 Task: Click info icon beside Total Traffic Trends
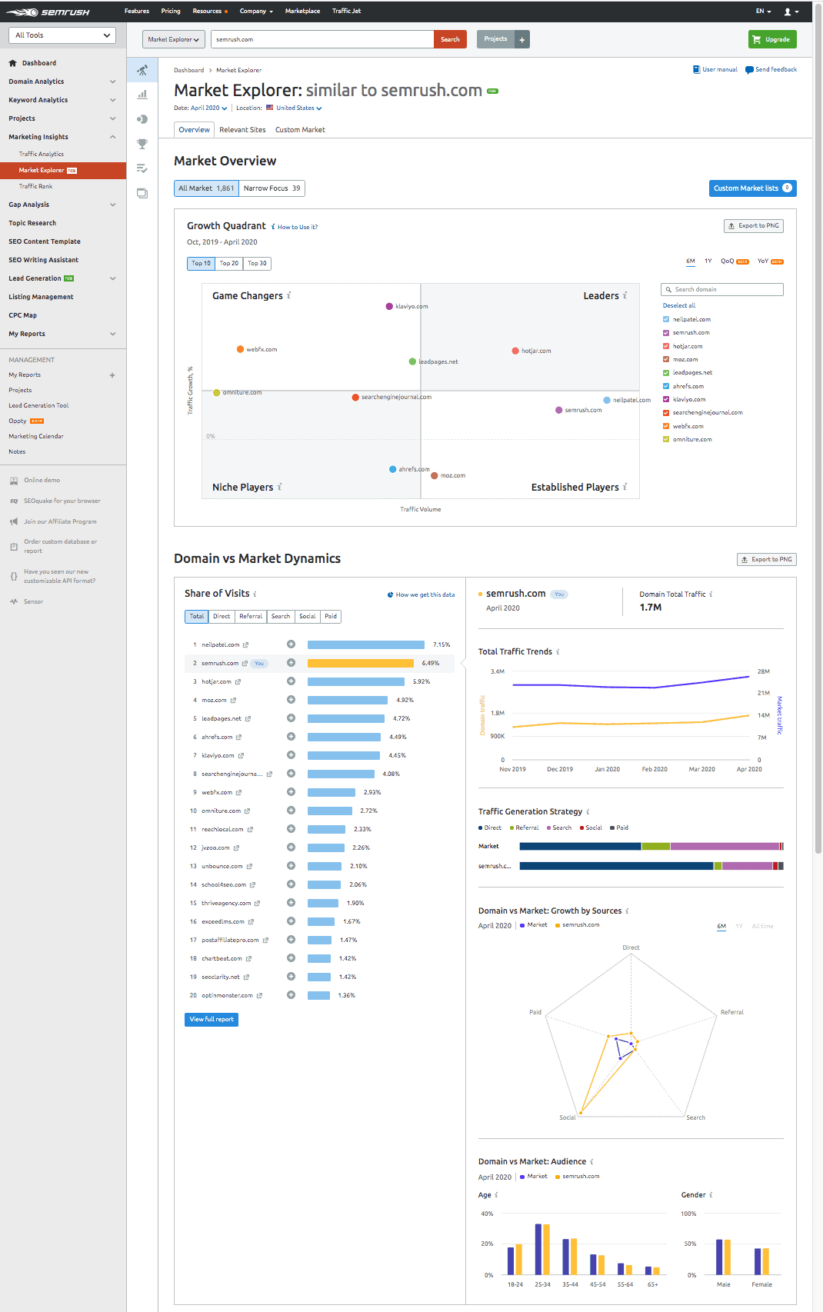click(x=558, y=651)
